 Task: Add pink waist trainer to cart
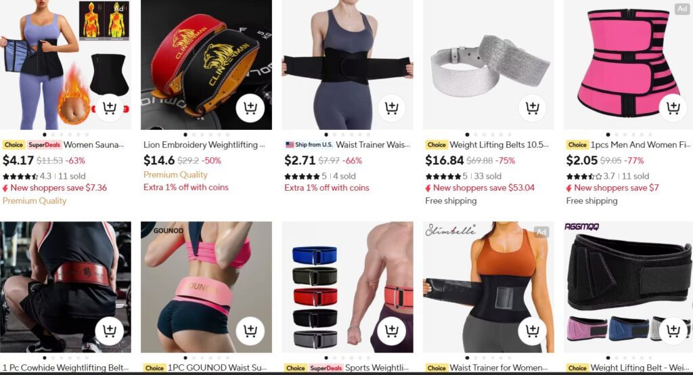[x=673, y=108]
